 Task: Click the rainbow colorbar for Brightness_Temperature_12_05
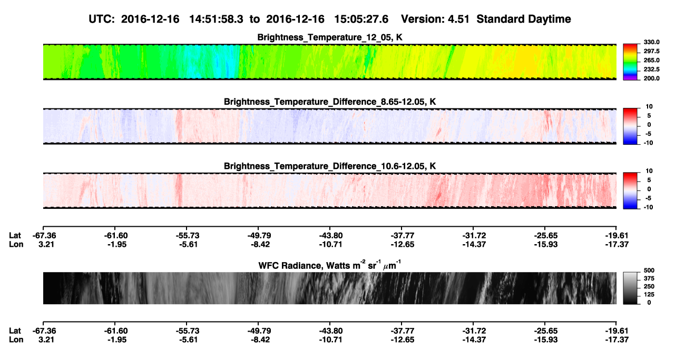pyautogui.click(x=630, y=62)
